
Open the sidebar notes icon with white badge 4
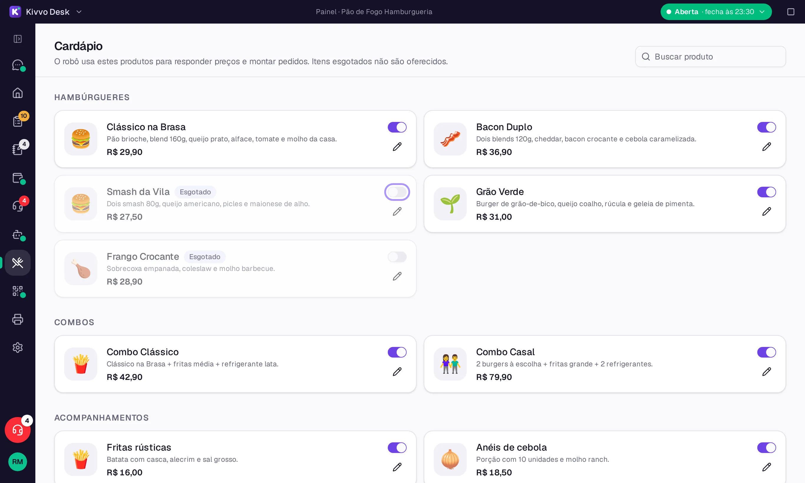coord(18,149)
